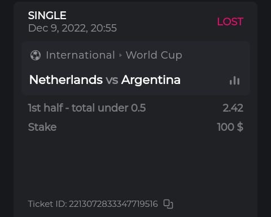Select the Ticket ID number text
This screenshot has height=217, width=271.
tap(113, 204)
